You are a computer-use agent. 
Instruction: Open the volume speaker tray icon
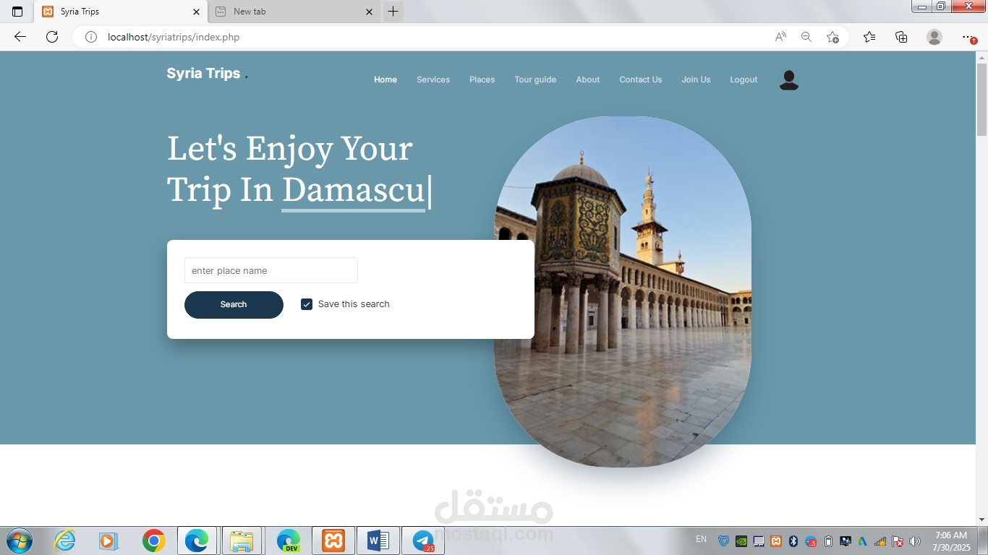(915, 541)
